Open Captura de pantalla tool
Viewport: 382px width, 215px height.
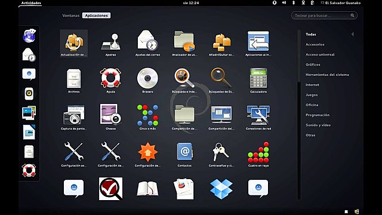pyautogui.click(x=74, y=117)
